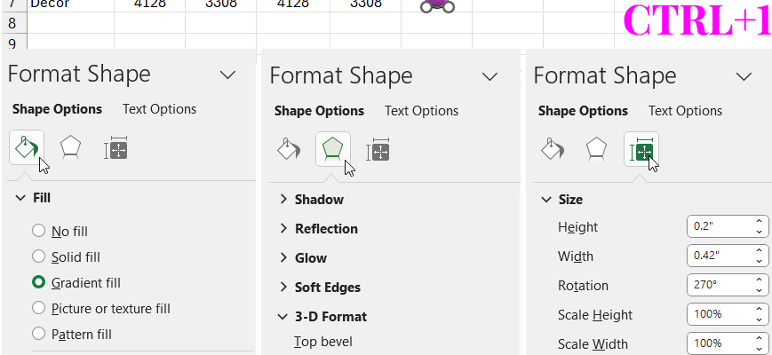Open the Size & Properties icon above the Shadow section
The height and width of the screenshot is (355, 772).
click(379, 149)
